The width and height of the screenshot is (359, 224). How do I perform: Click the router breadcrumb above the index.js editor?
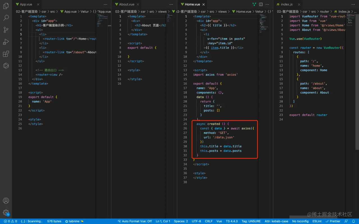point(324,11)
